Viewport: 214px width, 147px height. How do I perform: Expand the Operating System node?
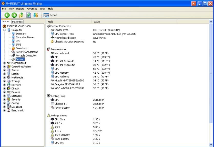[x=5, y=66]
